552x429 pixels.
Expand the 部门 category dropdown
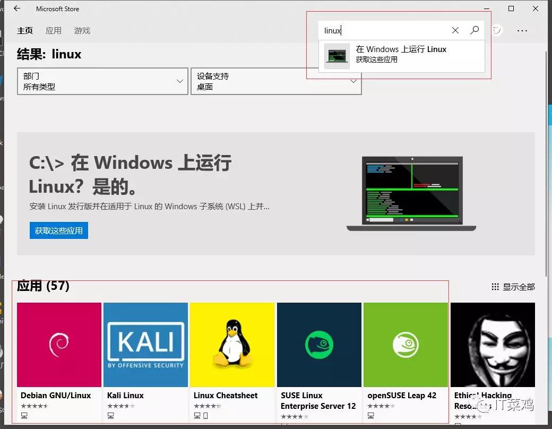[102, 81]
